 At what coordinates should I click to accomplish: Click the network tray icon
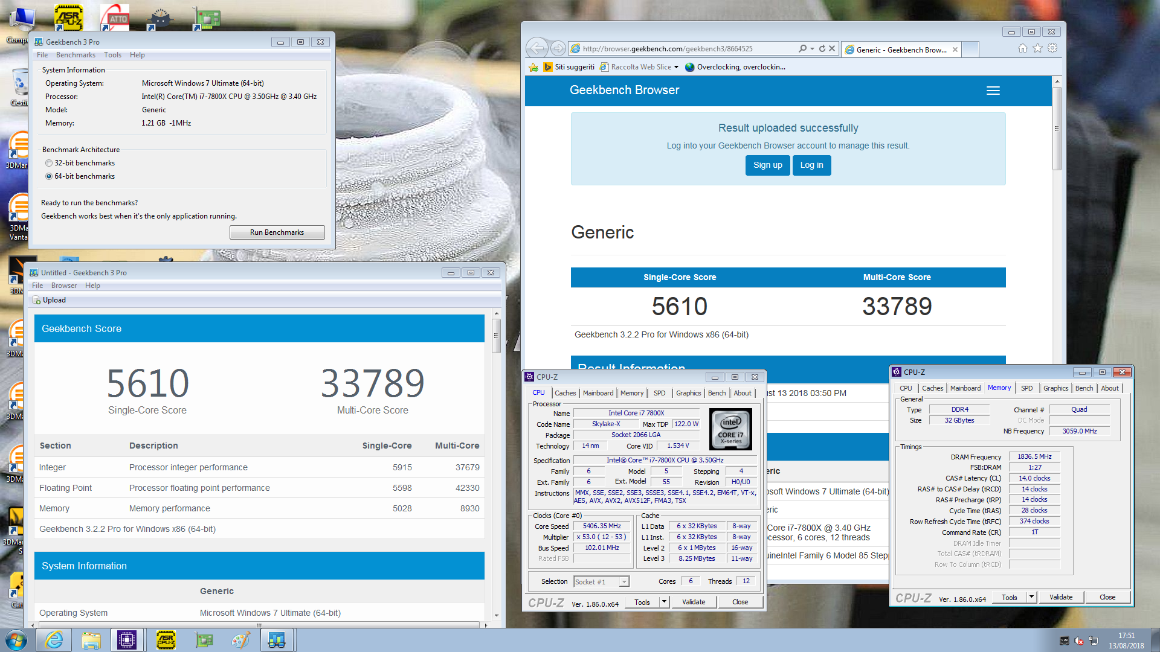pos(1094,641)
